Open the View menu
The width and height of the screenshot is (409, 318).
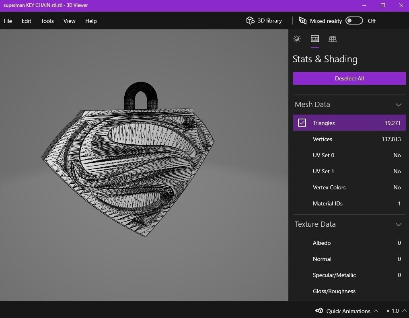[x=70, y=21]
